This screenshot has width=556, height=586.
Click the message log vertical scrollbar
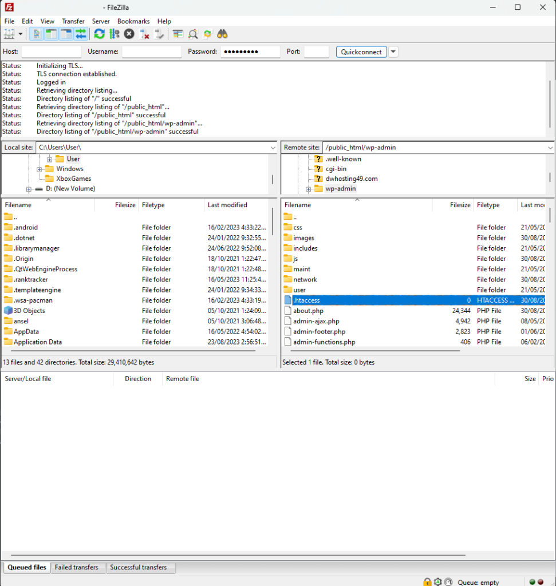tap(550, 104)
